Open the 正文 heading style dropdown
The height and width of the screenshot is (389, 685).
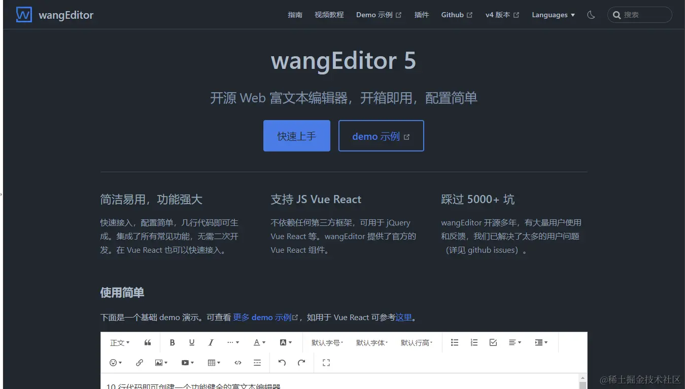point(120,342)
